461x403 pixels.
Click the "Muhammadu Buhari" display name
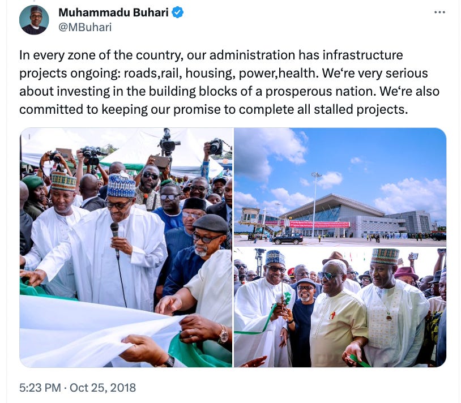[113, 12]
